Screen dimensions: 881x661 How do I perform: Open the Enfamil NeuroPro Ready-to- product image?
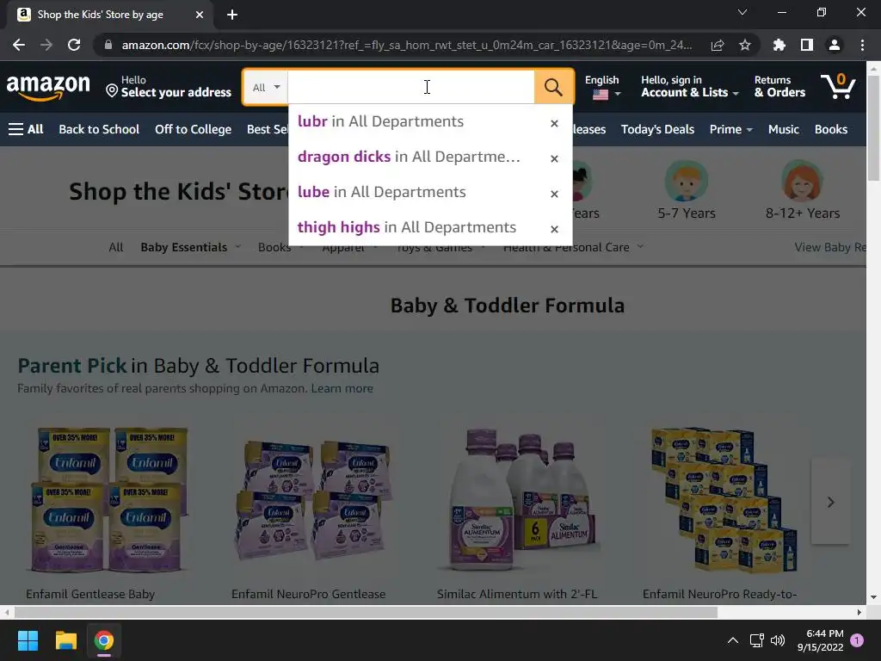[x=724, y=499]
